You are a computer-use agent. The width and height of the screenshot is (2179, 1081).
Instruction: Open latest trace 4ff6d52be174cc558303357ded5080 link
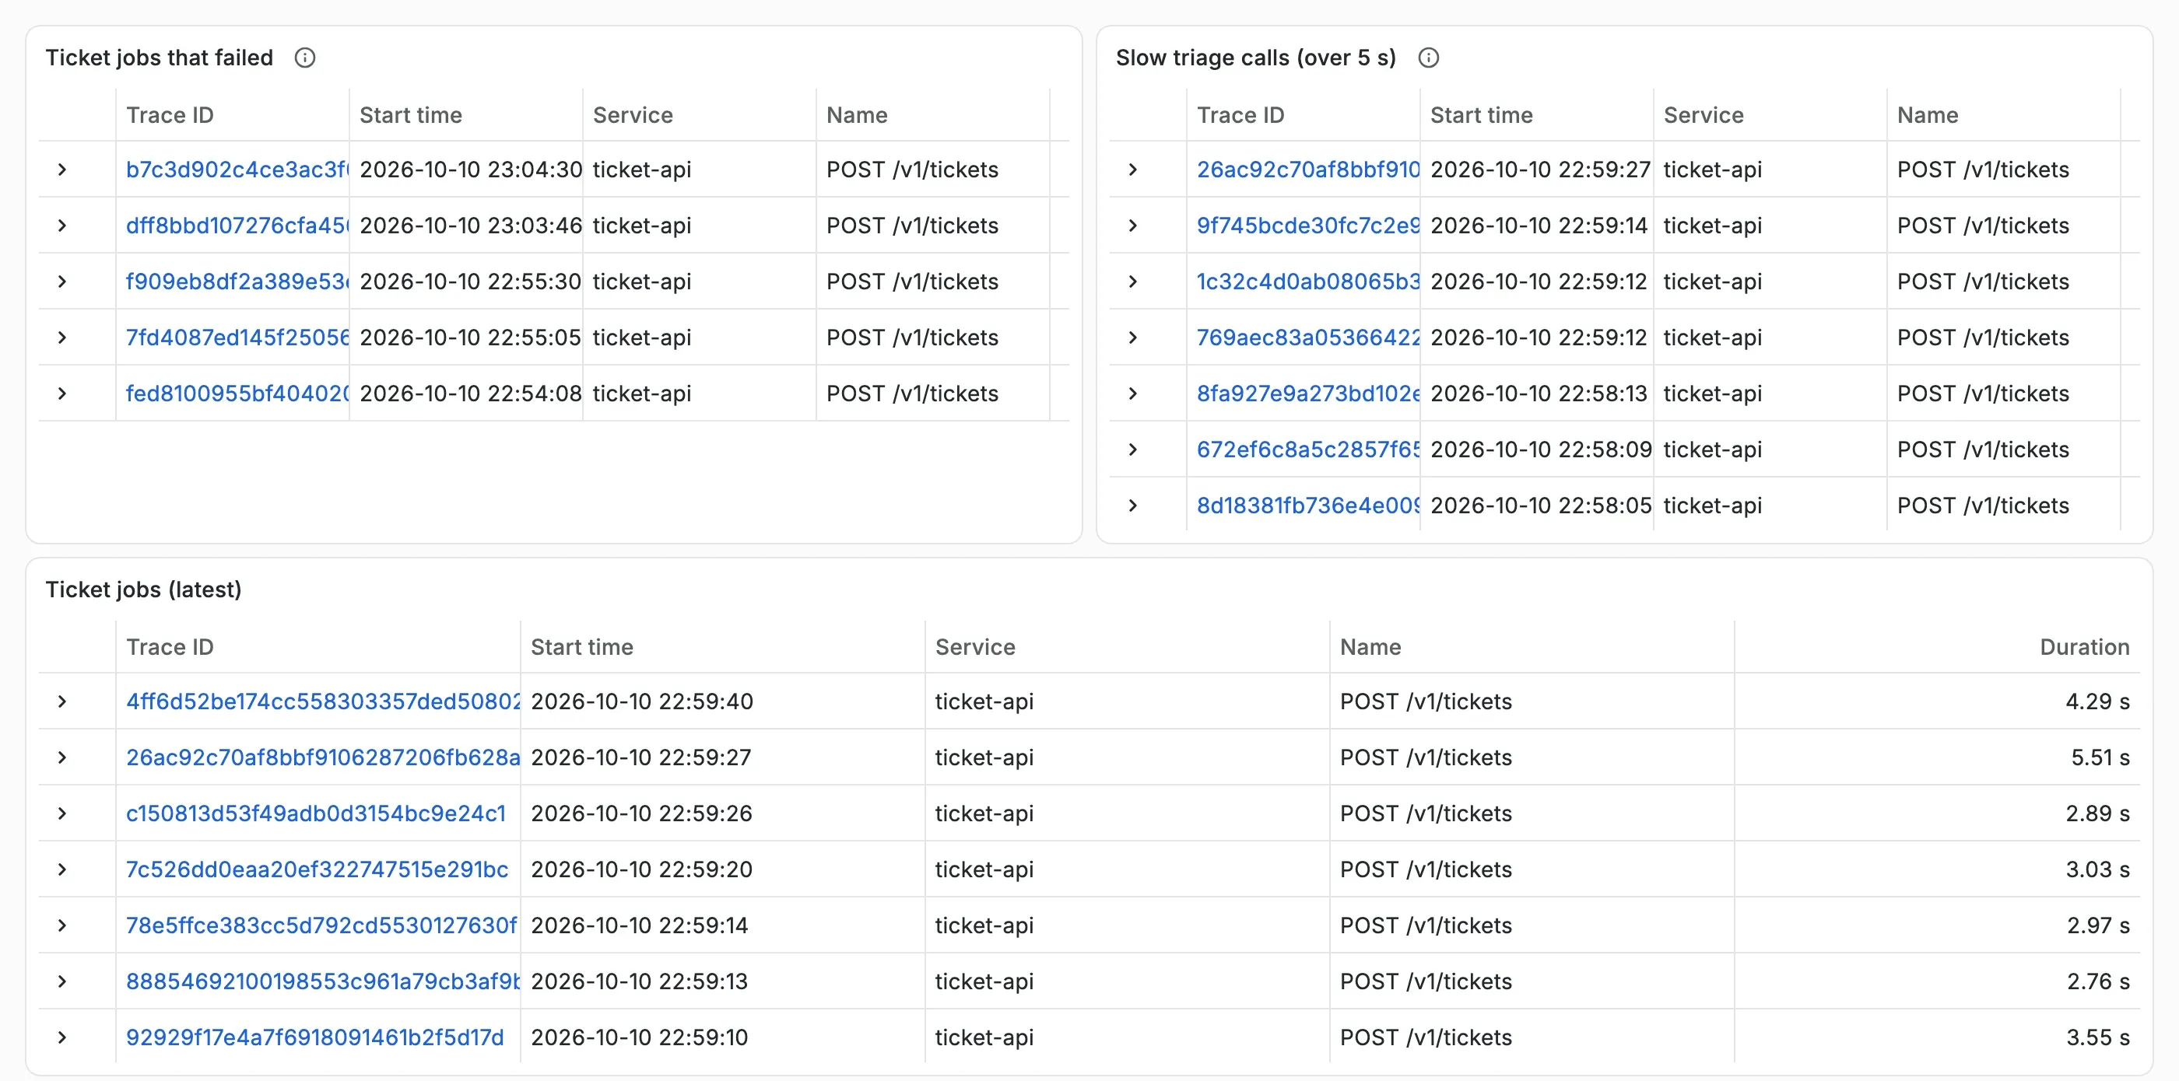(x=322, y=701)
